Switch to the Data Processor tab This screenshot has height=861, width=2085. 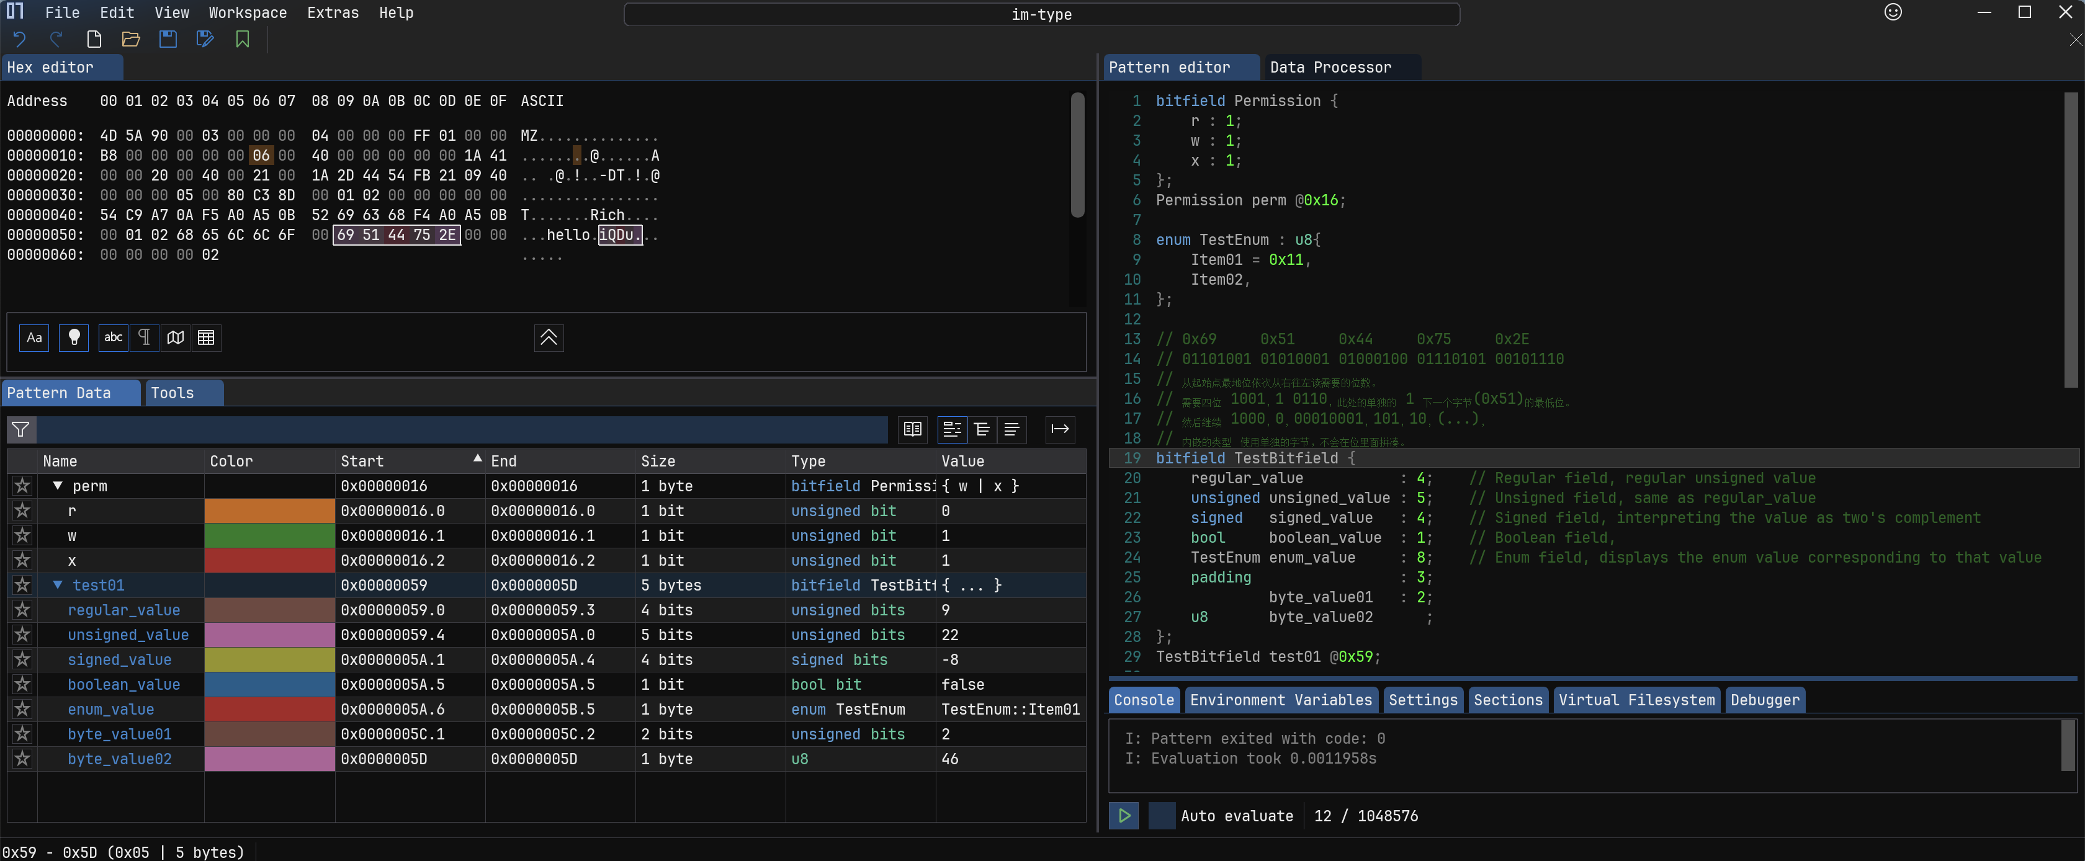1330,67
